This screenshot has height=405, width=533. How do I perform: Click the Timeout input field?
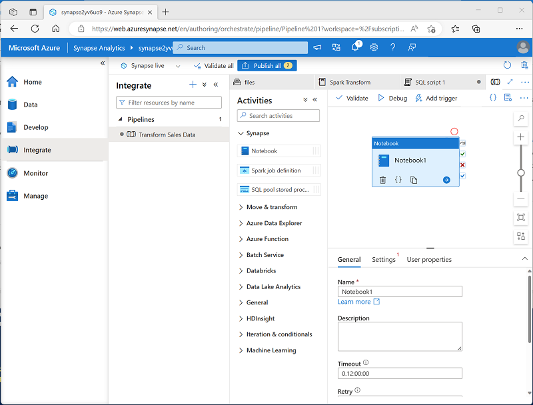click(400, 374)
